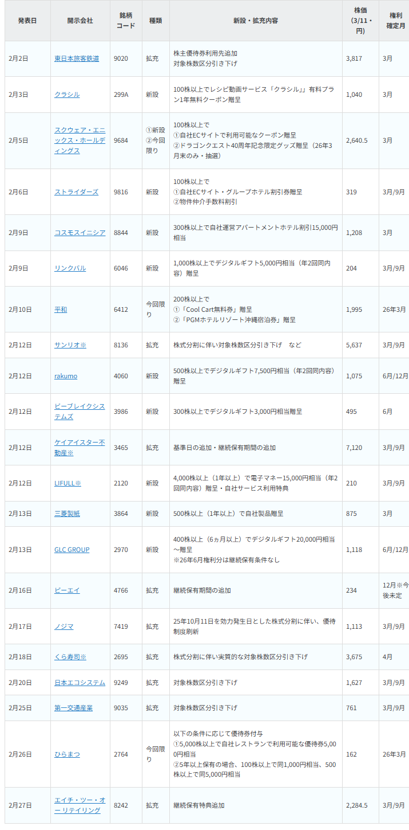The image size is (409, 830).
Task: Open the ノジマ company link
Action: tap(64, 627)
